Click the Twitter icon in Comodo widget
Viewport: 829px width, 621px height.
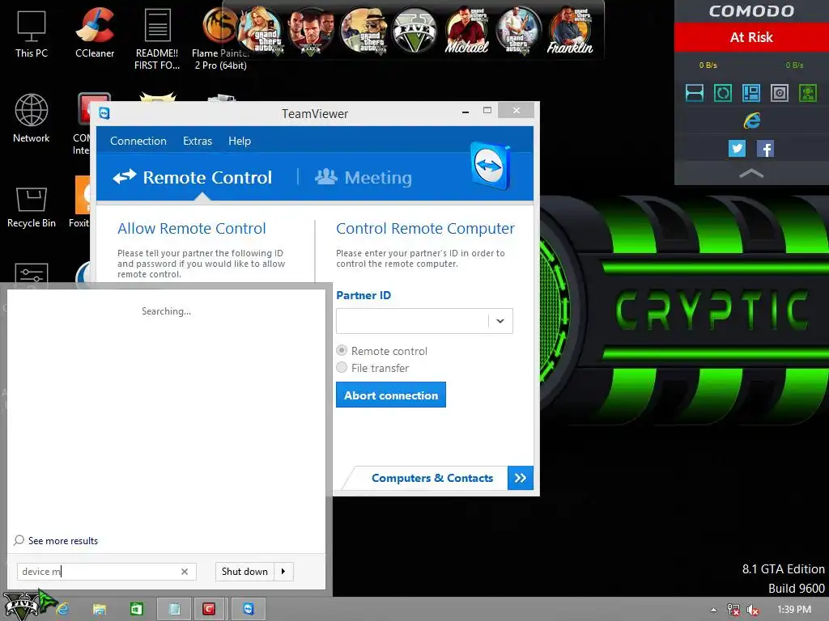point(737,149)
